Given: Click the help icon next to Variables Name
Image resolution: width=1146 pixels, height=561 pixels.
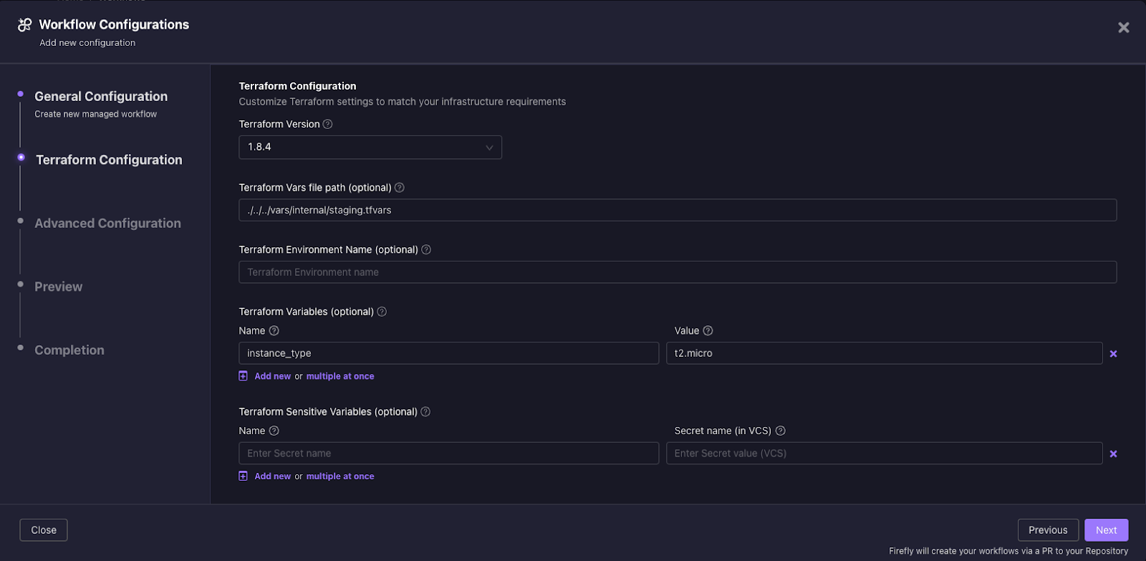Looking at the screenshot, I should click(x=274, y=330).
